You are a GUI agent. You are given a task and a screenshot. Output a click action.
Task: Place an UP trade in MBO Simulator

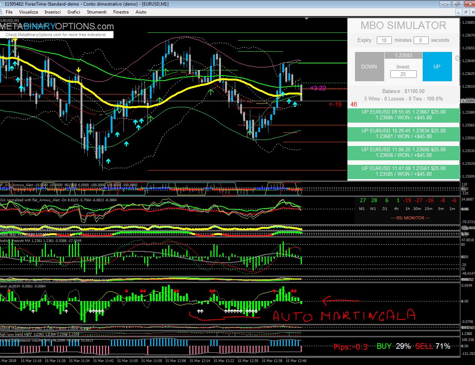[x=437, y=67]
